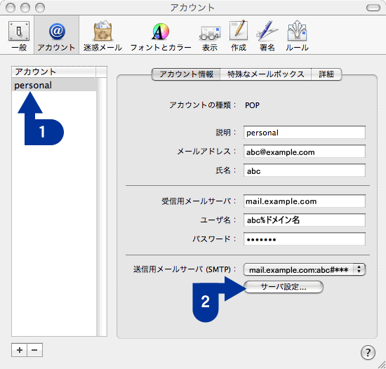Open the 作成 composing preferences

[x=239, y=35]
